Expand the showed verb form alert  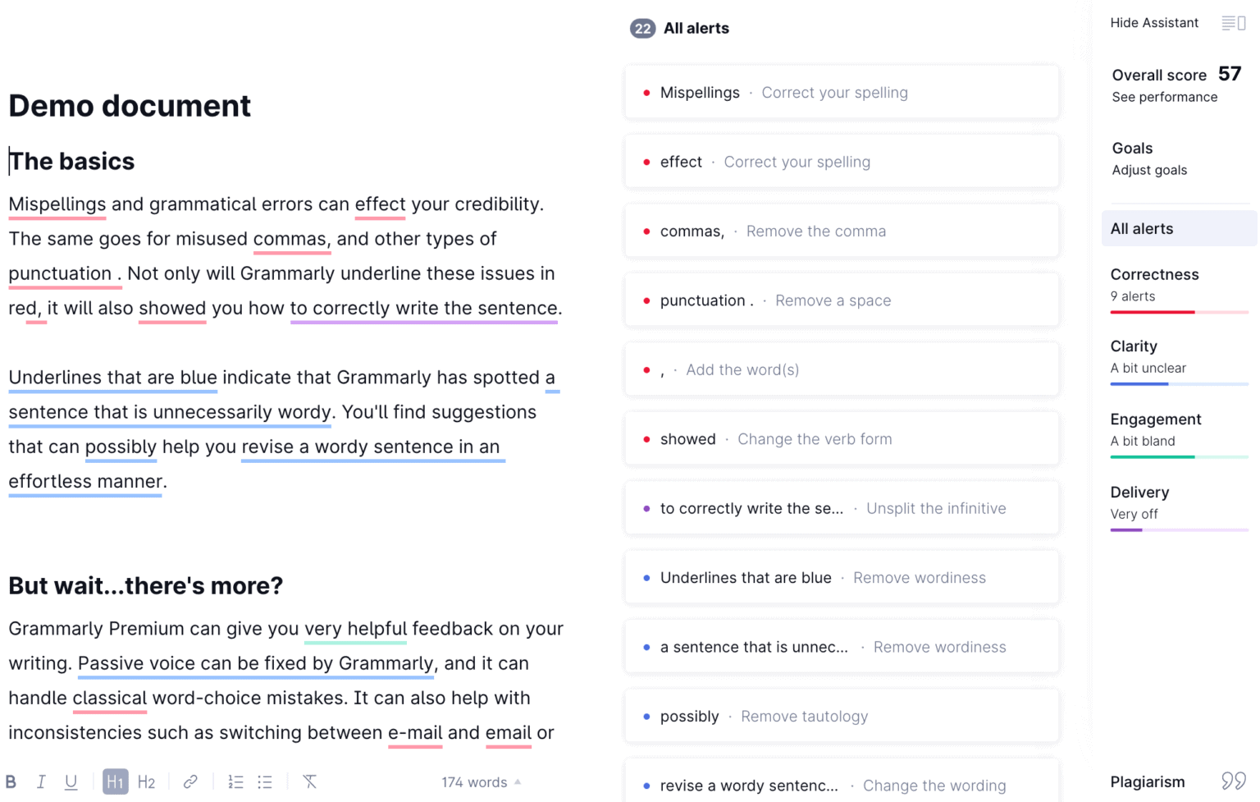coord(842,438)
